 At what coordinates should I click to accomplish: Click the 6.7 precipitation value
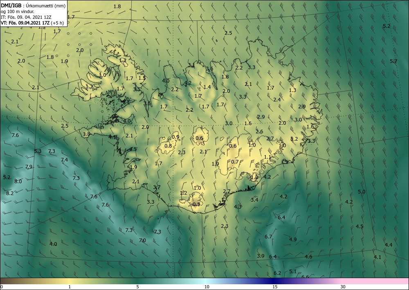coord(268,237)
